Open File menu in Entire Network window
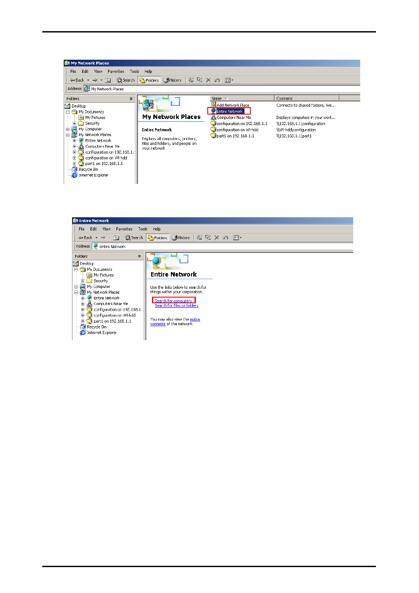This screenshot has width=419, height=593. (x=82, y=229)
